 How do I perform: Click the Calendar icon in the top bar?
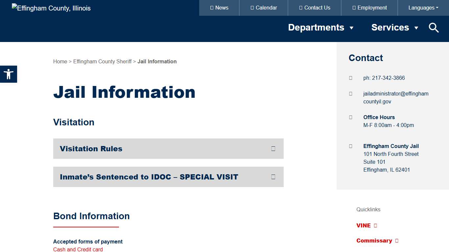coord(251,8)
